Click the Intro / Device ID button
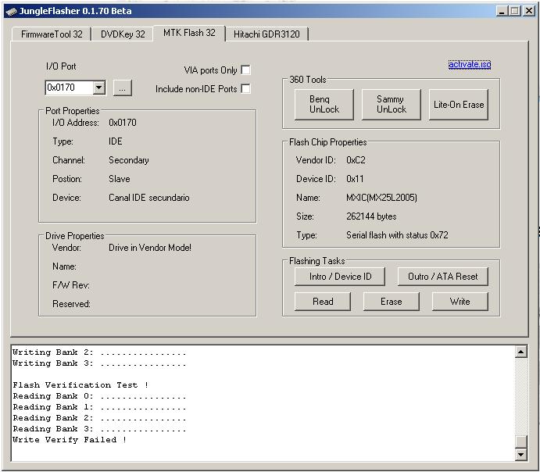The width and height of the screenshot is (540, 472). 340,277
